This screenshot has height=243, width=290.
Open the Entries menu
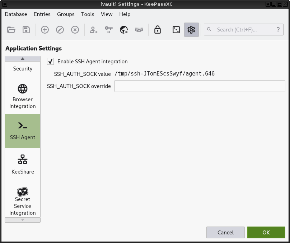[x=42, y=14]
